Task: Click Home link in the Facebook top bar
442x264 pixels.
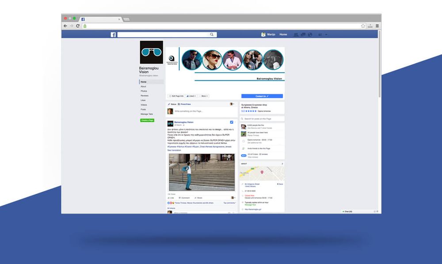Action: click(x=283, y=34)
